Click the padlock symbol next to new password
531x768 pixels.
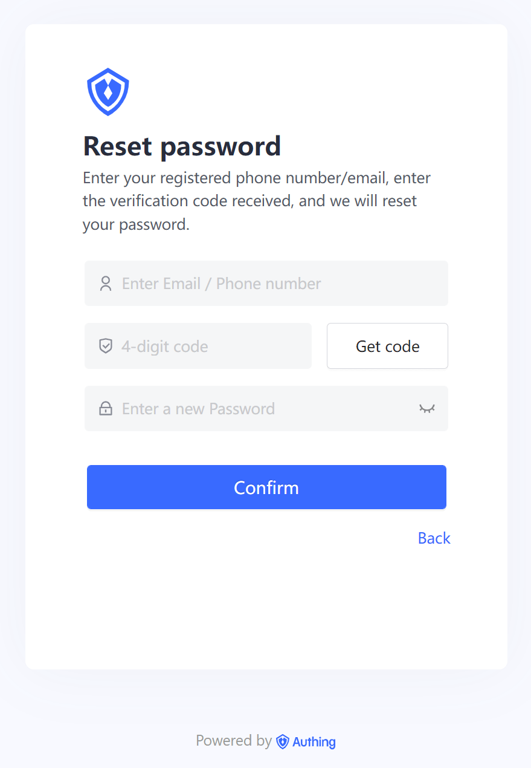pos(106,408)
